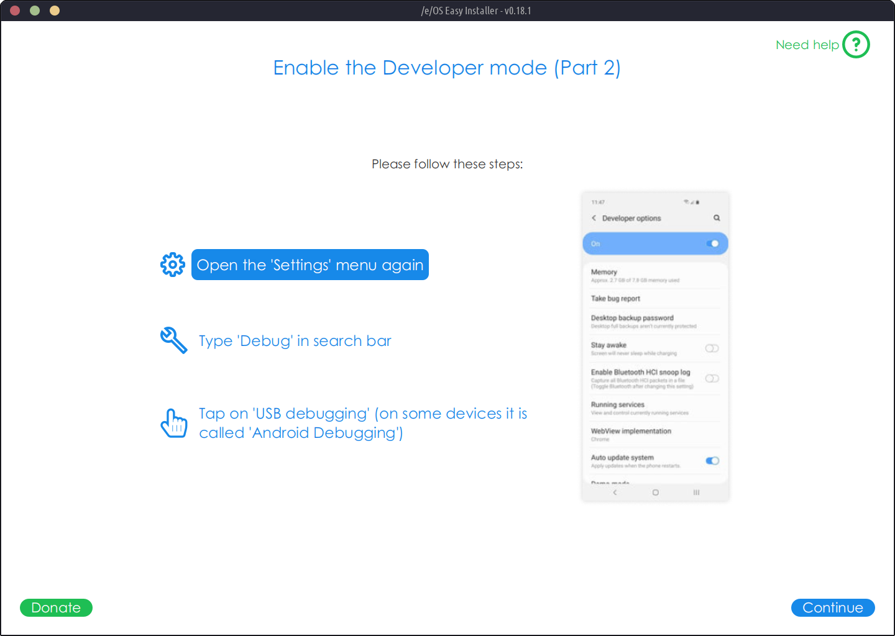This screenshot has height=636, width=895.
Task: Click the home circle in the phone navigation bar
Action: [x=655, y=493]
